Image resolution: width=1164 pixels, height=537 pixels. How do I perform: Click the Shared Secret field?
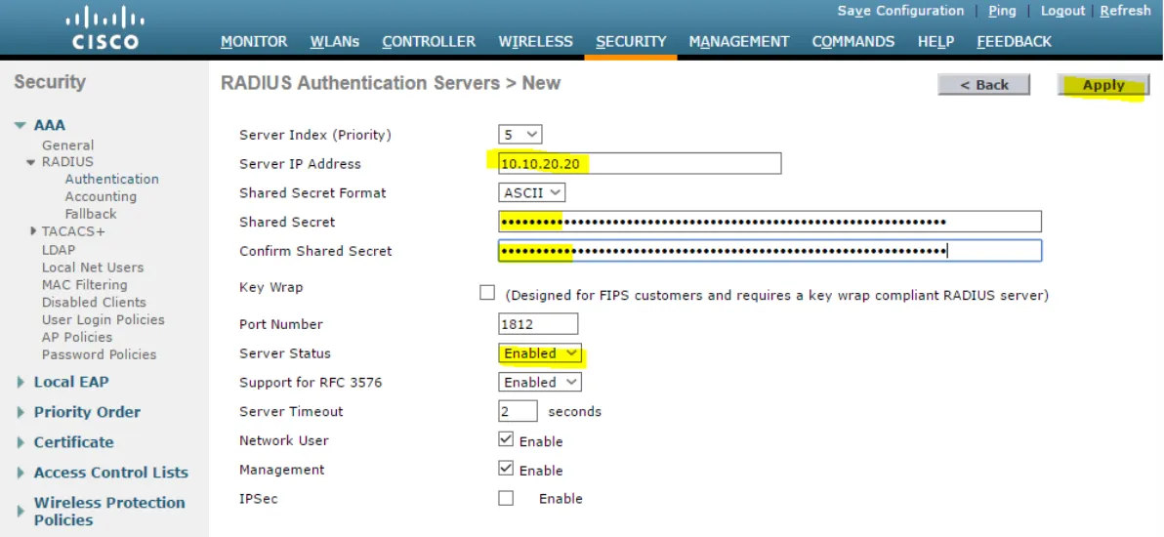coord(769,222)
